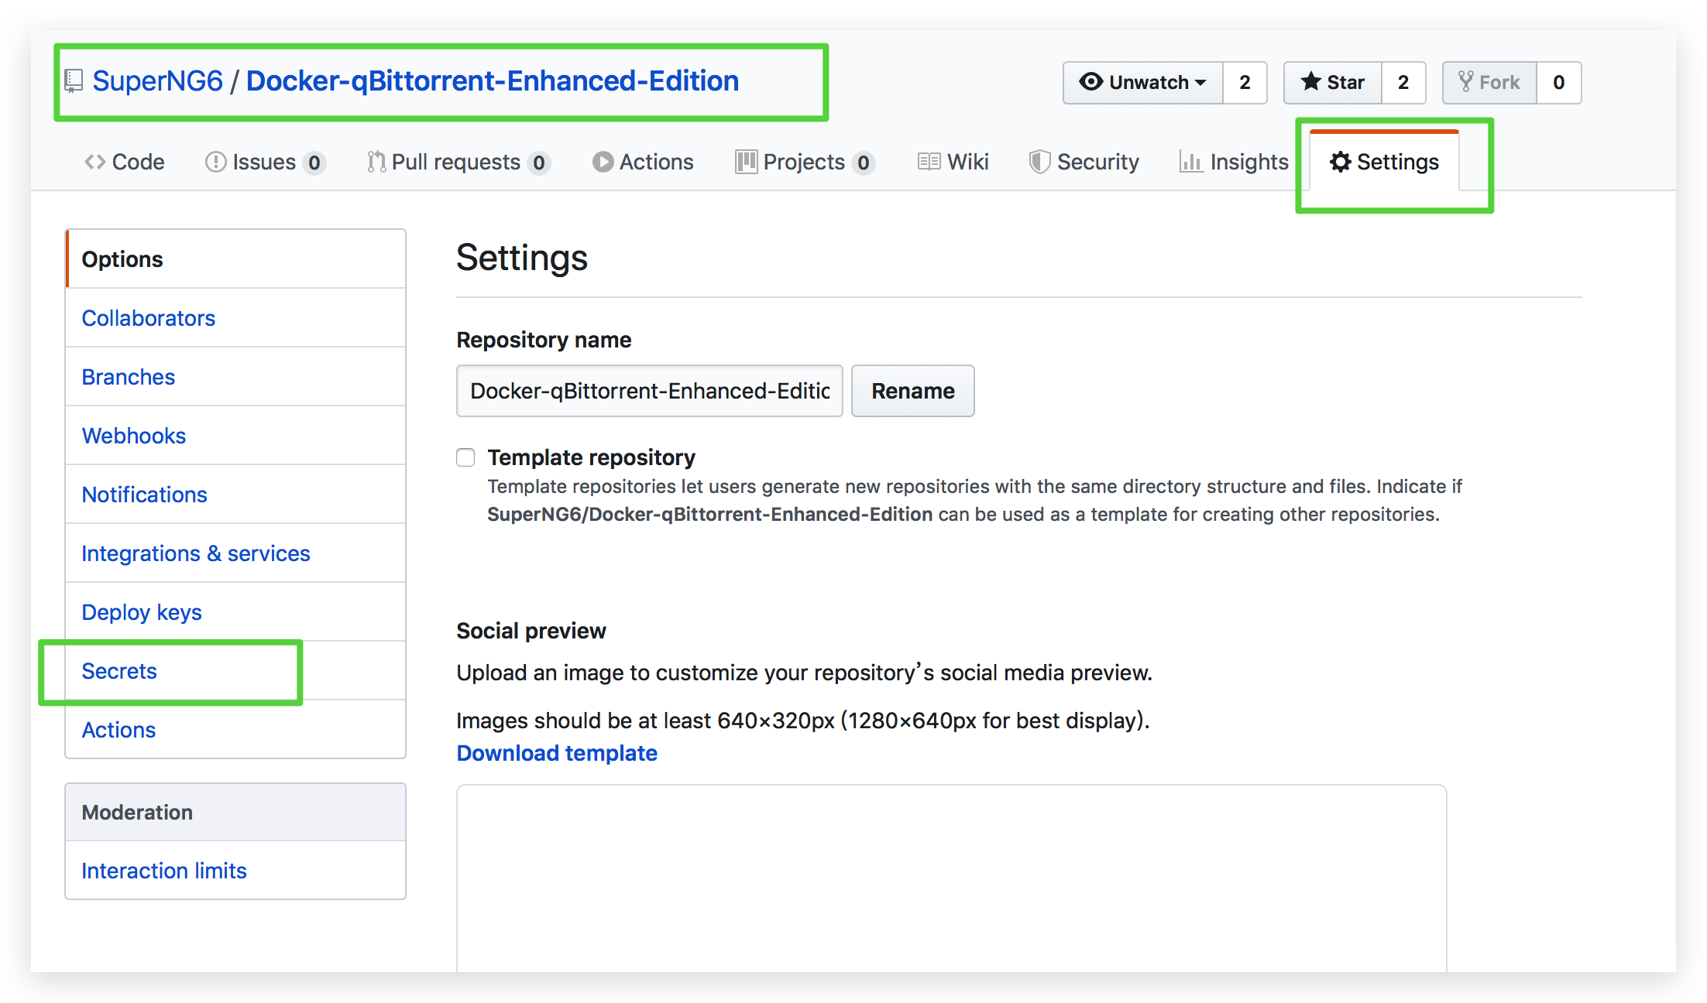Open Webhooks in the settings sidebar

[x=235, y=436]
